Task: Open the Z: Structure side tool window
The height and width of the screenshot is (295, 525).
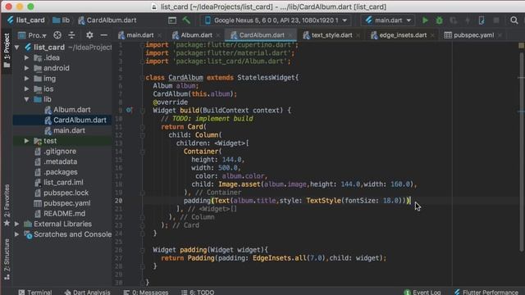Action: (x=7, y=259)
